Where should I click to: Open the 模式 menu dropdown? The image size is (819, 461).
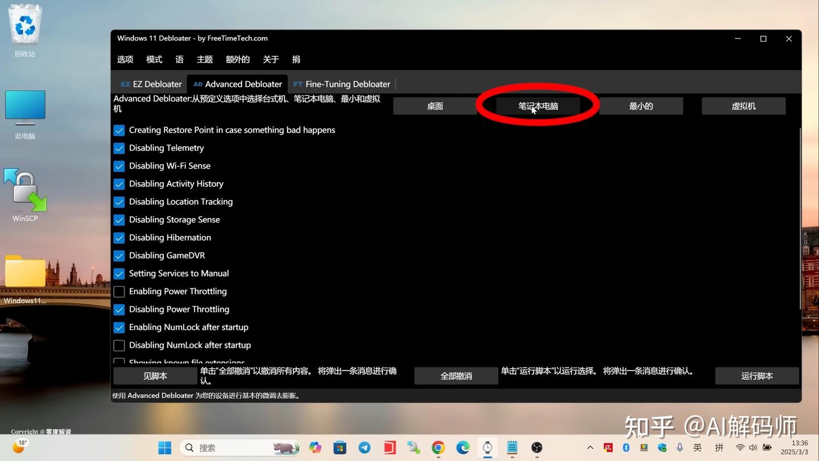[x=154, y=59]
